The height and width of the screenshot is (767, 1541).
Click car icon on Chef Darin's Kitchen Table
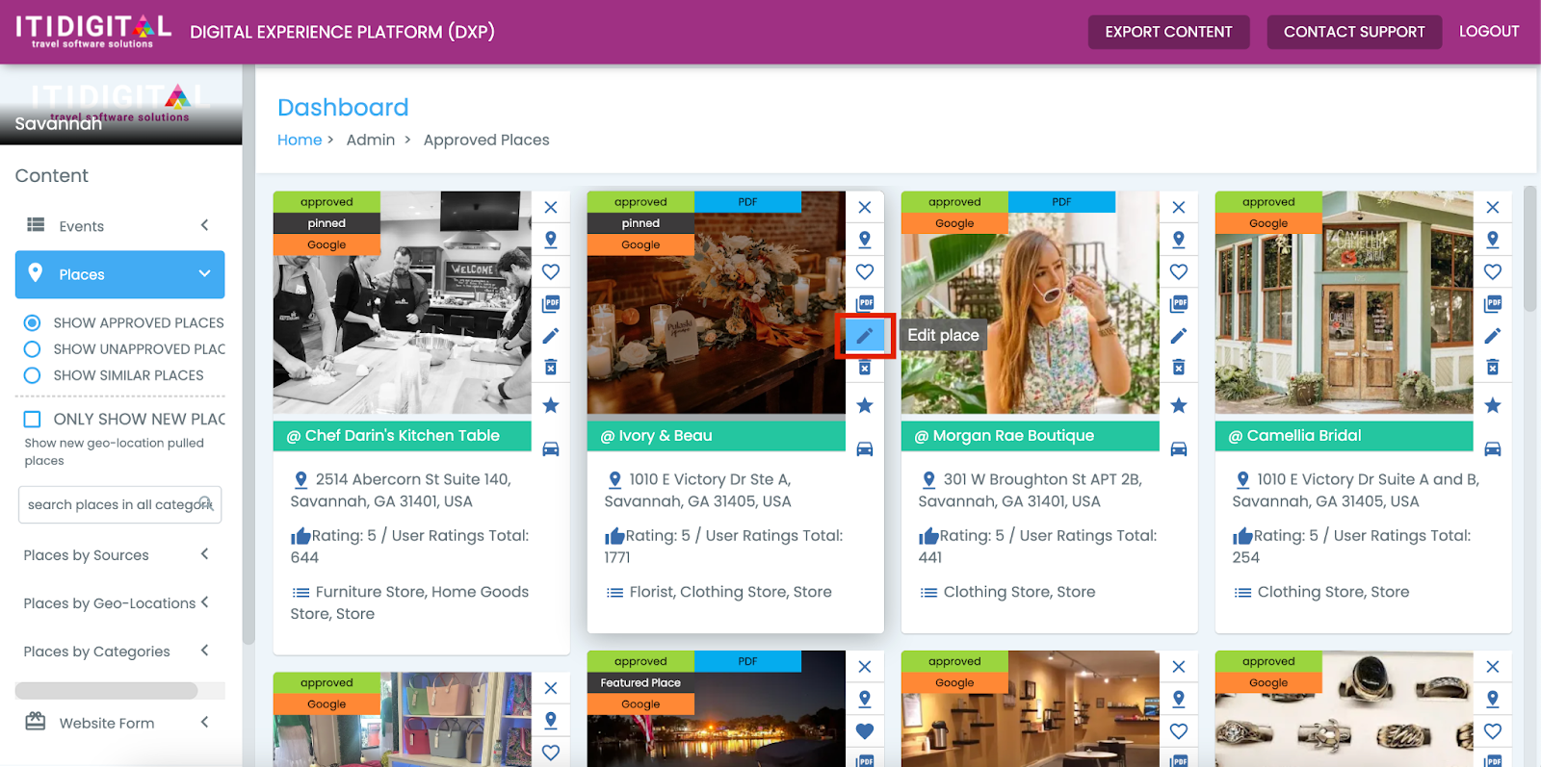(551, 448)
